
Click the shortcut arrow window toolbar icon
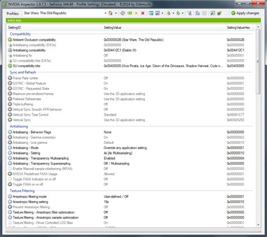(x=212, y=13)
